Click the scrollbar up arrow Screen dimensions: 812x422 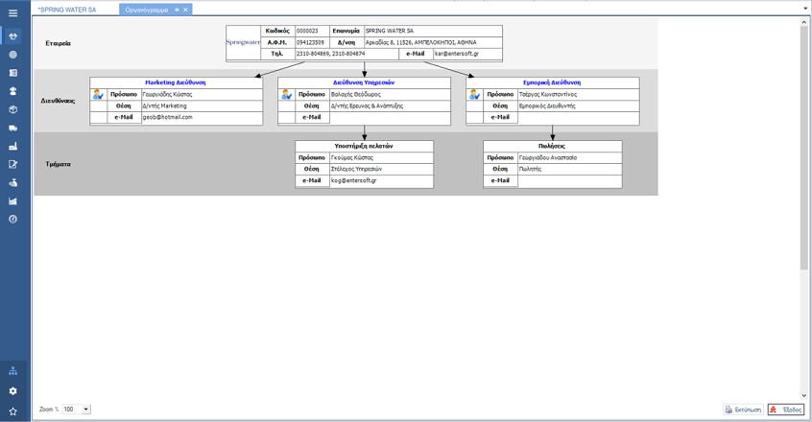point(803,21)
